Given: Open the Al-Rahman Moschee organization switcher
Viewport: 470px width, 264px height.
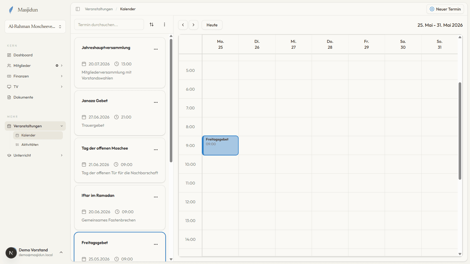Looking at the screenshot, I should click(x=35, y=26).
